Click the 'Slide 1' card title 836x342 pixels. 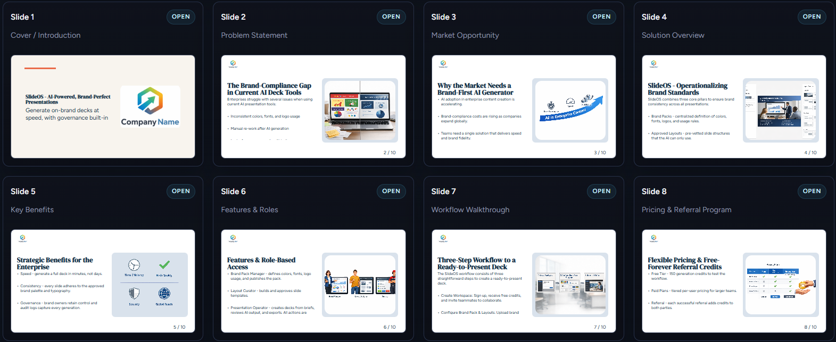pos(22,17)
